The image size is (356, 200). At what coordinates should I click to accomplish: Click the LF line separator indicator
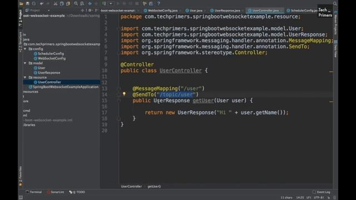click(309, 198)
